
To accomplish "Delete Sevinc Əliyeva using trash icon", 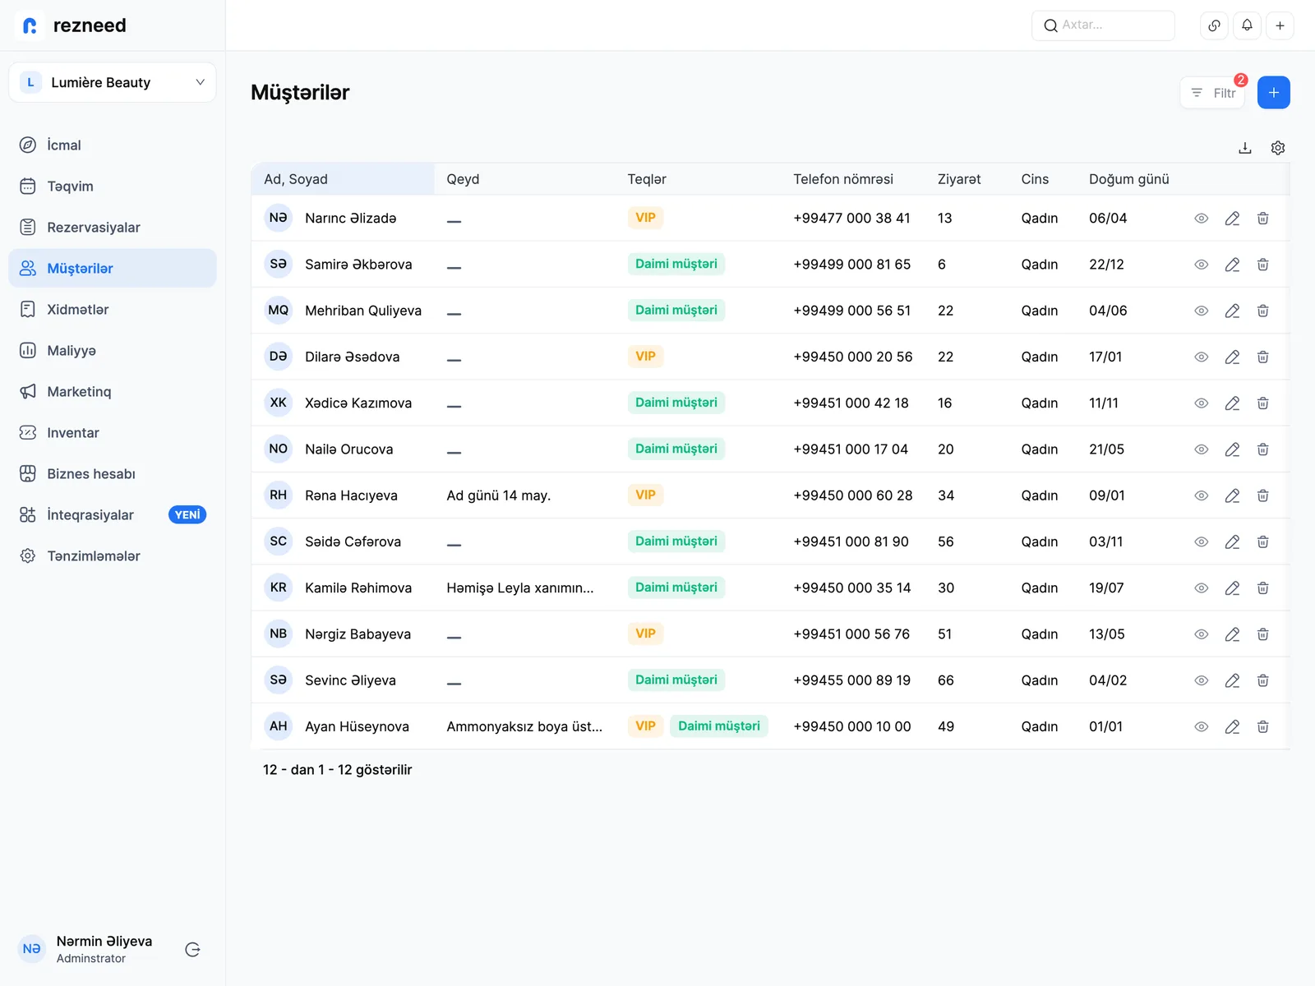I will 1263,680.
